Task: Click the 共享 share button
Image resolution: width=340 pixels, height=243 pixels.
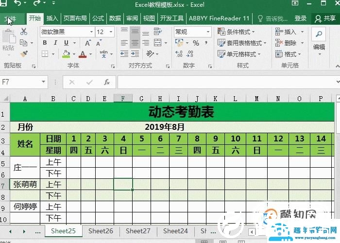Action: 325,18
